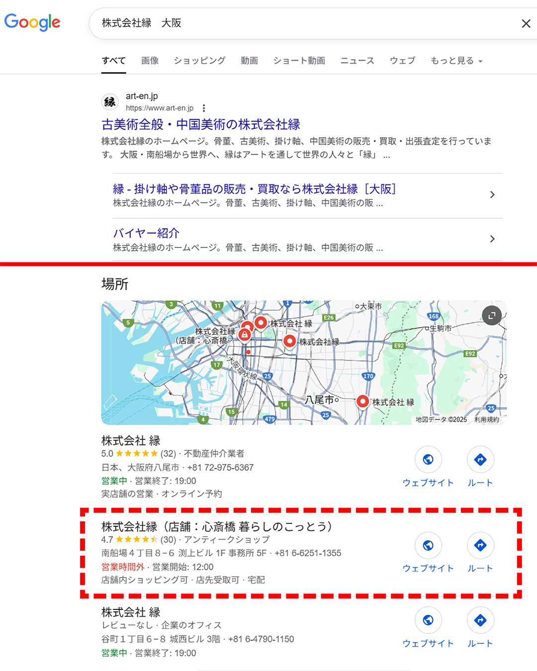Click chevron beside 掛け軸や骨董品の販売 sitelink
Screen dimensions: 537x671
coord(492,195)
